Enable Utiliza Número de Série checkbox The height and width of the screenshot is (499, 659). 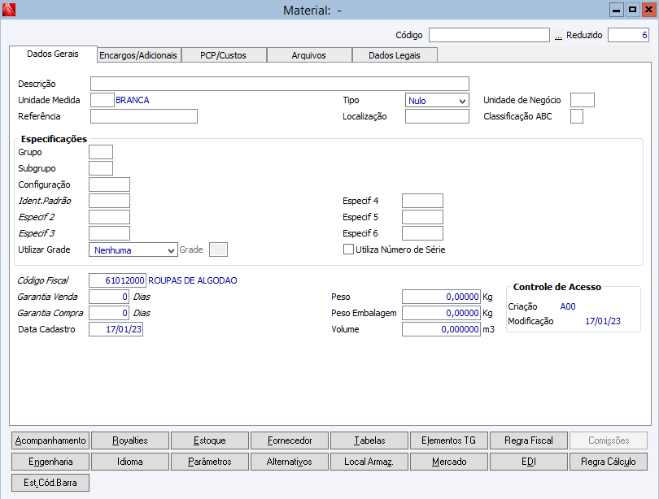(348, 249)
